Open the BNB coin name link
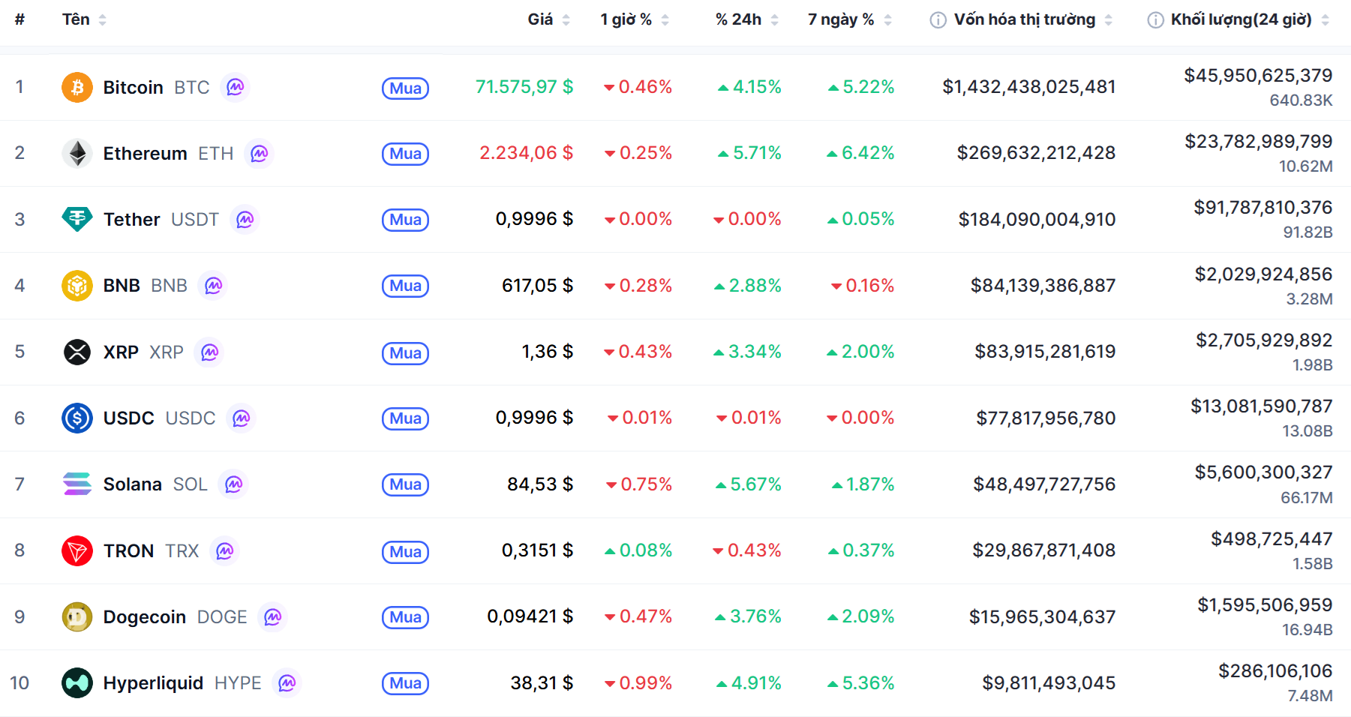The width and height of the screenshot is (1351, 717). [x=122, y=286]
